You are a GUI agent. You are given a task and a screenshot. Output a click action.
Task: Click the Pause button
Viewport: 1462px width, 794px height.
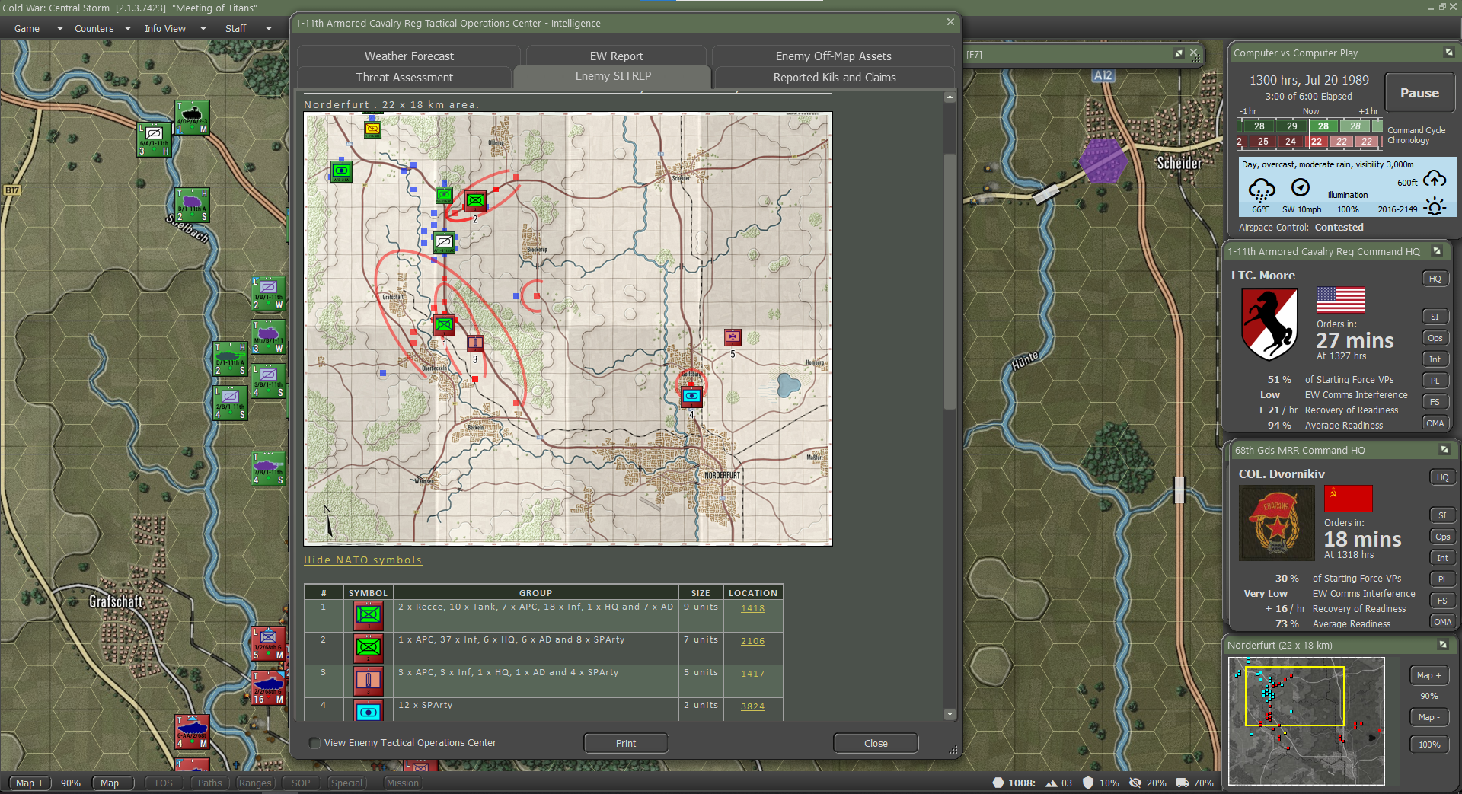point(1419,93)
